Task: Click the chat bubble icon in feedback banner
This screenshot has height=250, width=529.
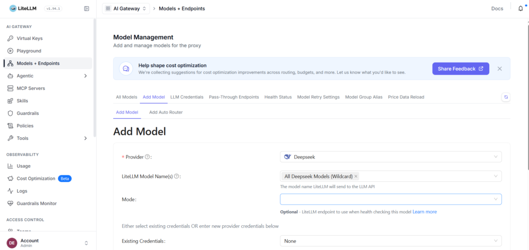Action: 126,69
